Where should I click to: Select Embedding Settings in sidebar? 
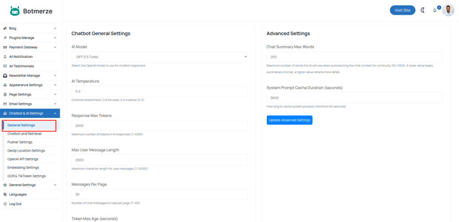pos(23,167)
